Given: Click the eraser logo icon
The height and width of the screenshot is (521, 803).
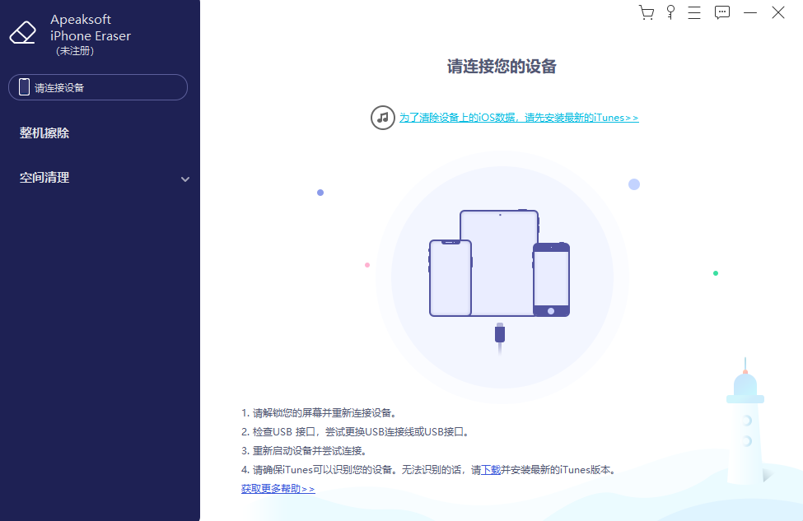Looking at the screenshot, I should (x=23, y=33).
